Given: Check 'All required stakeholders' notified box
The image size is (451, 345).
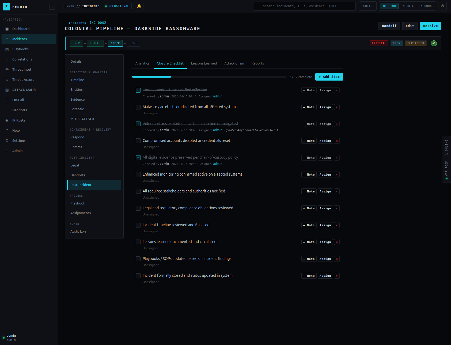Looking at the screenshot, I should coord(138,191).
